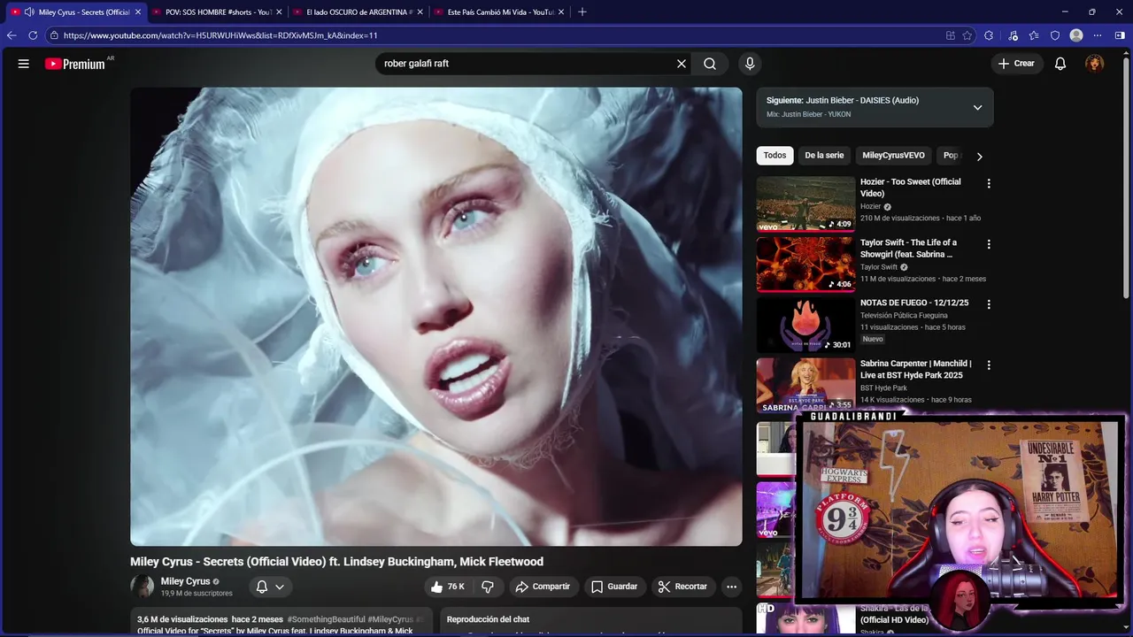Switch to El lado OSCURO de ARGENTINA tab
This screenshot has width=1133, height=637.
pyautogui.click(x=358, y=12)
